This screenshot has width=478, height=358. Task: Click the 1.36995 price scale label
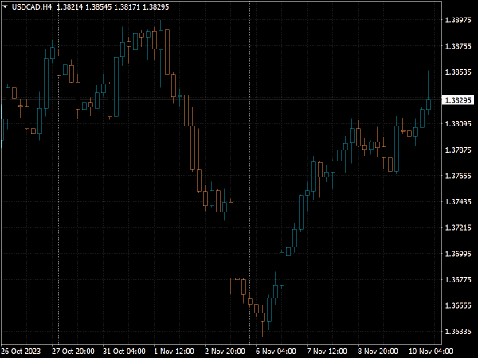pyautogui.click(x=458, y=254)
